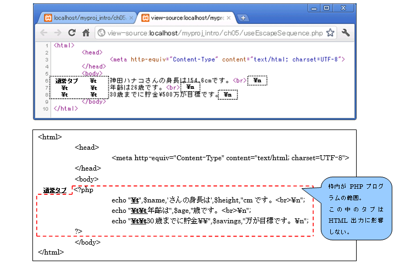Close the view-source:localhost tab
The height and width of the screenshot is (265, 405).
(228, 18)
